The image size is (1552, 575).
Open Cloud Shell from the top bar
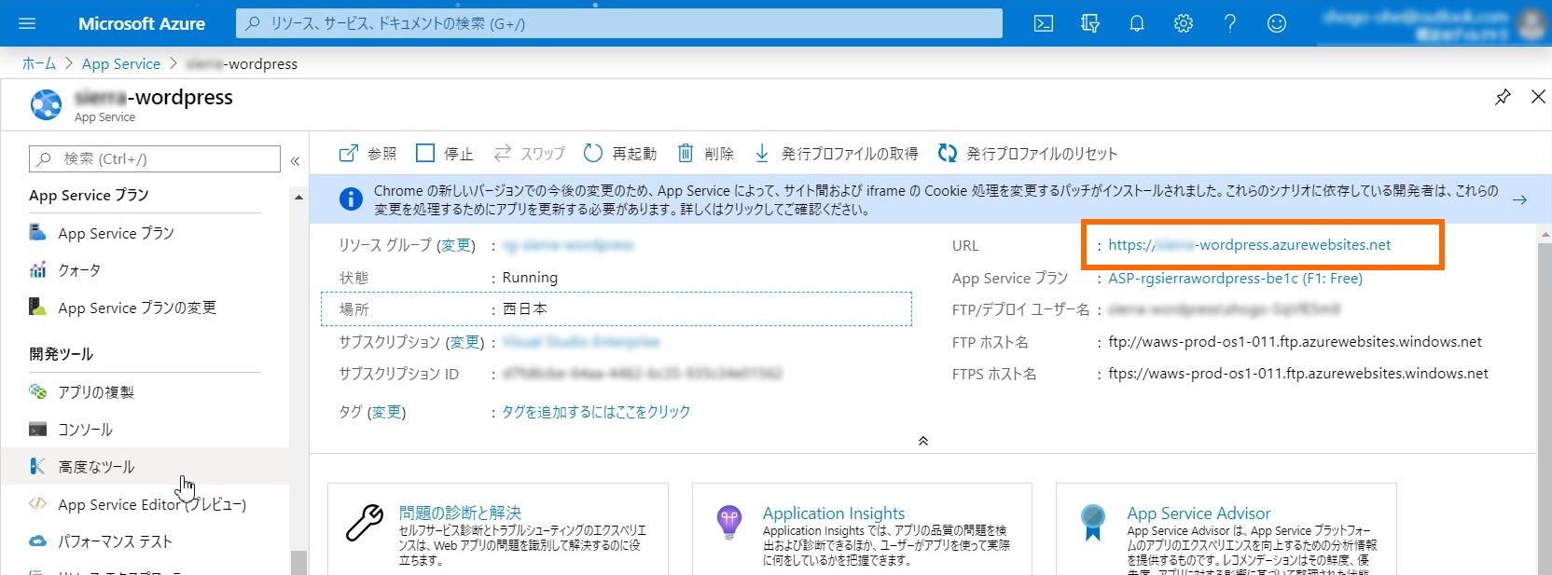point(1044,23)
